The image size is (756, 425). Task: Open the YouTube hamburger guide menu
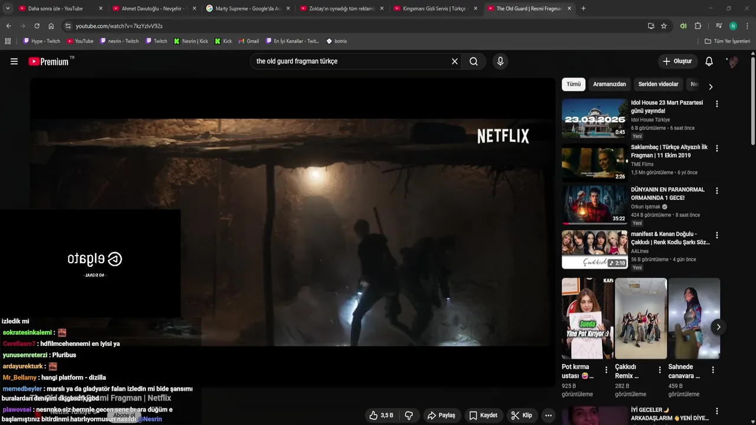[14, 61]
